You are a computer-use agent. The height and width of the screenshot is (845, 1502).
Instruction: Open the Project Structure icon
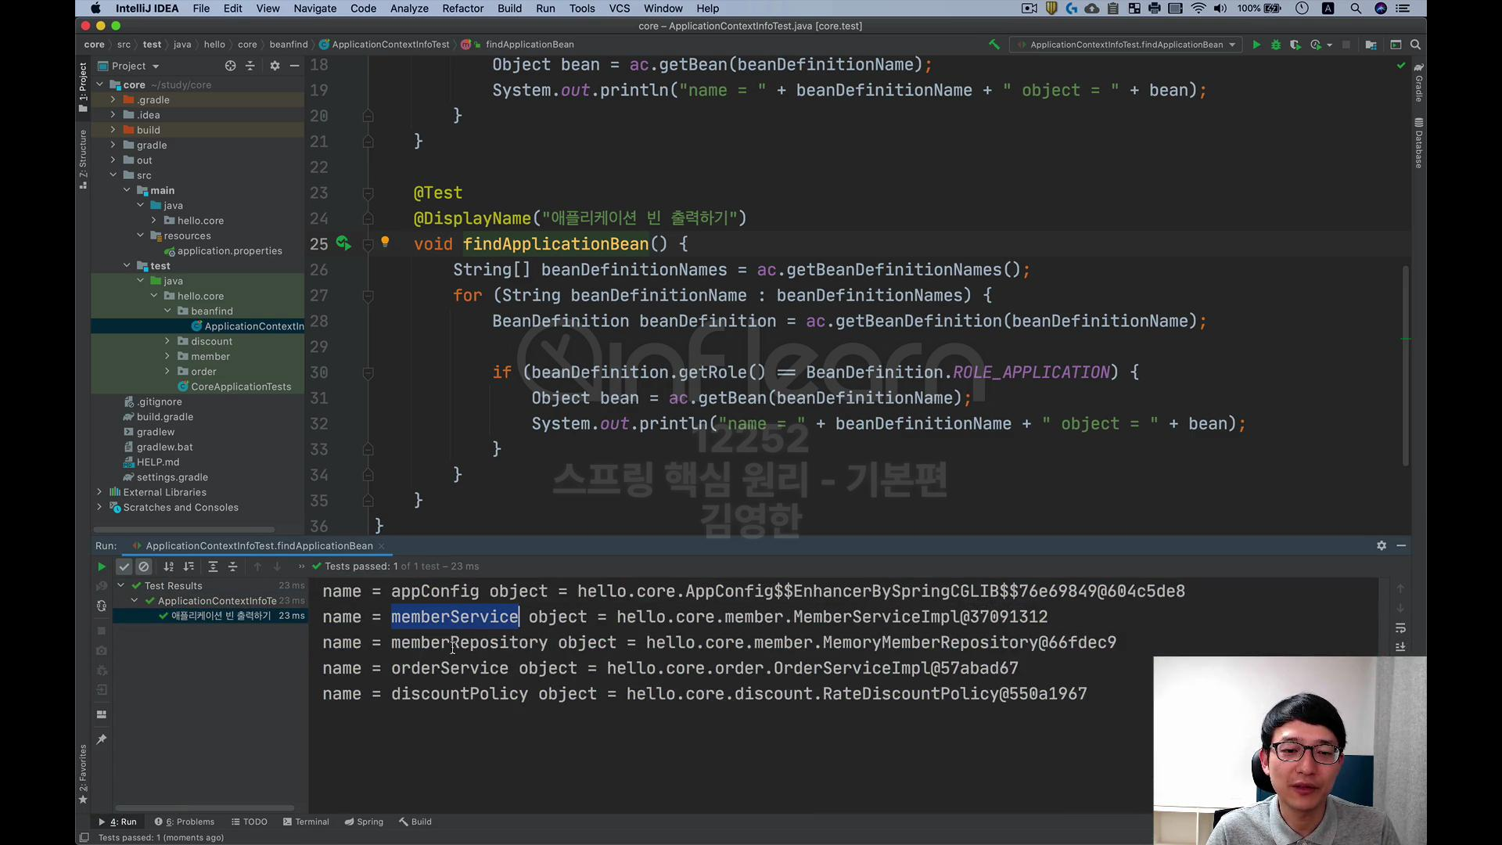pos(1371,45)
